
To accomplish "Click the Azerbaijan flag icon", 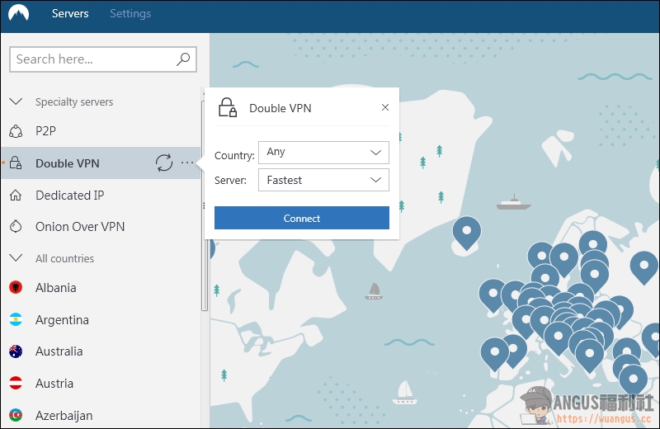I will tap(16, 415).
